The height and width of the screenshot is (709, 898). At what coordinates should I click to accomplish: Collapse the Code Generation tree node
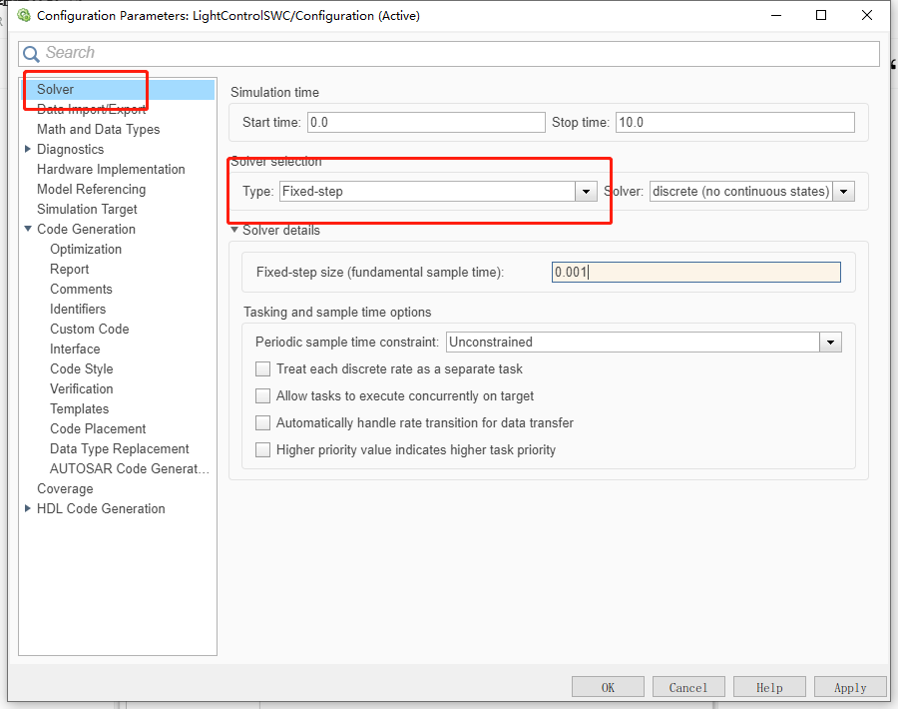(x=28, y=229)
